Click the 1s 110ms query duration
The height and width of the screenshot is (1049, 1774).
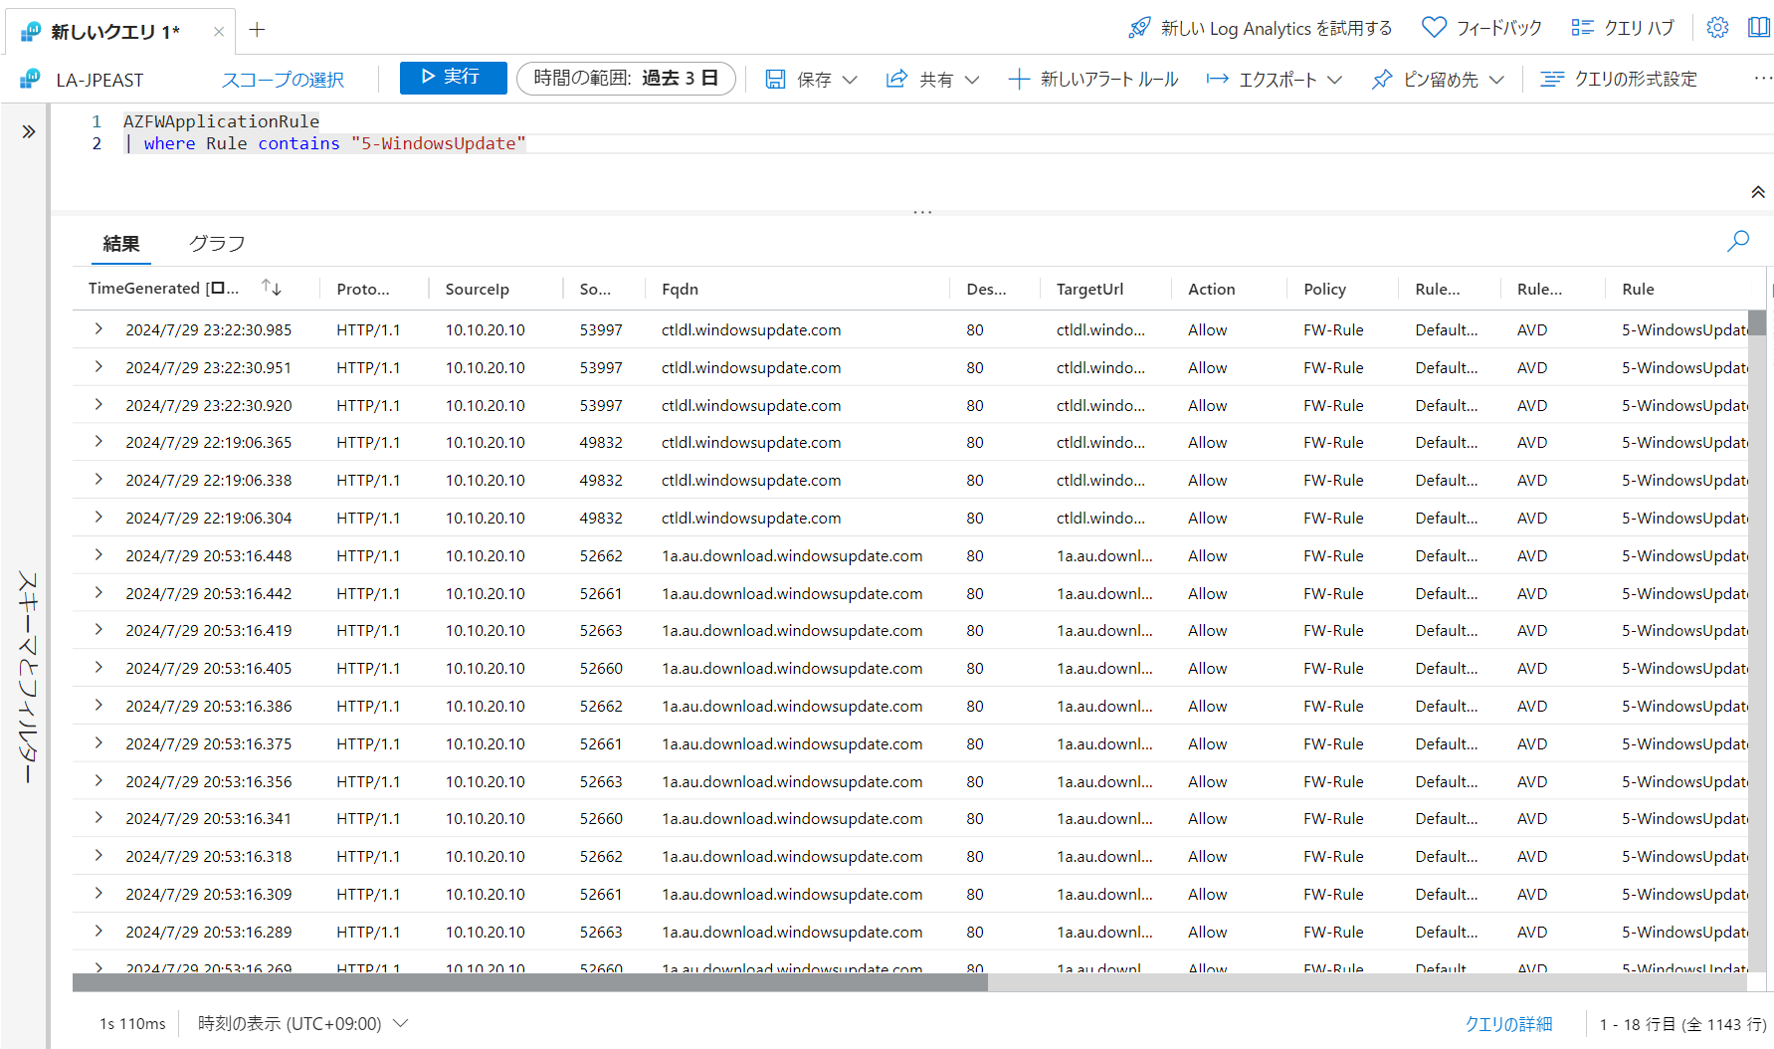tap(132, 1023)
